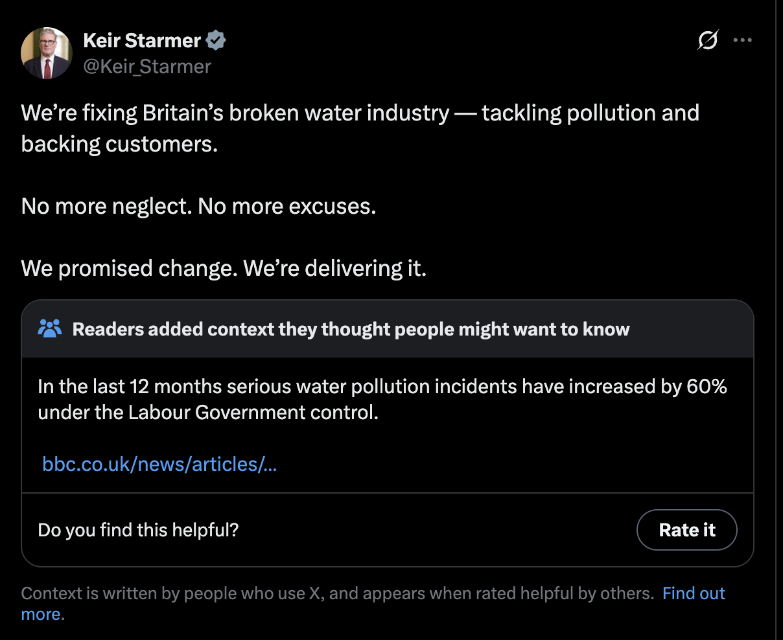
Task: Click the Grok slashed-circle icon
Action: click(708, 40)
